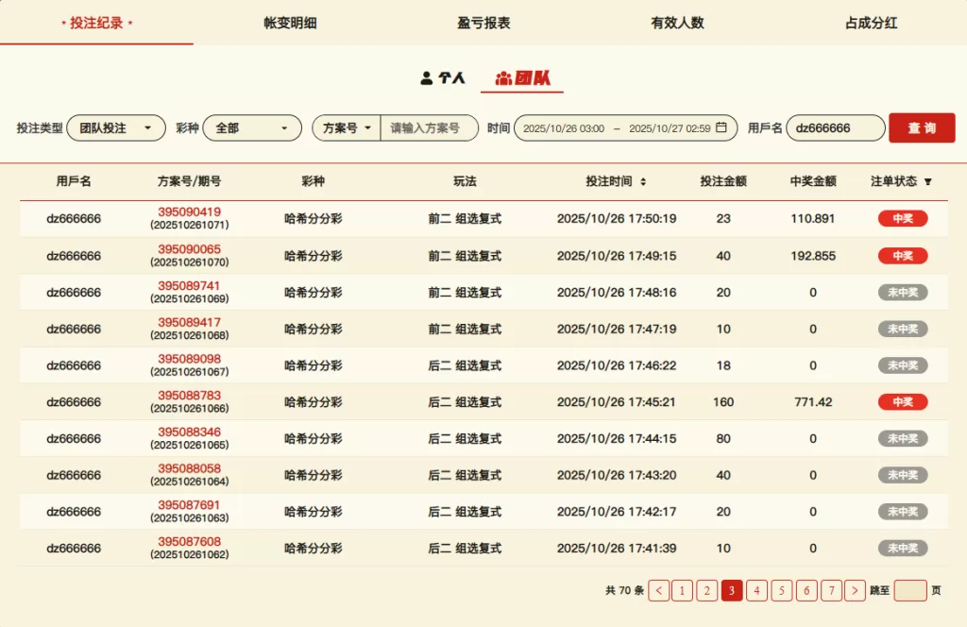Click the 中奖 status badge for 395090419
This screenshot has width=967, height=627.
pos(902,219)
